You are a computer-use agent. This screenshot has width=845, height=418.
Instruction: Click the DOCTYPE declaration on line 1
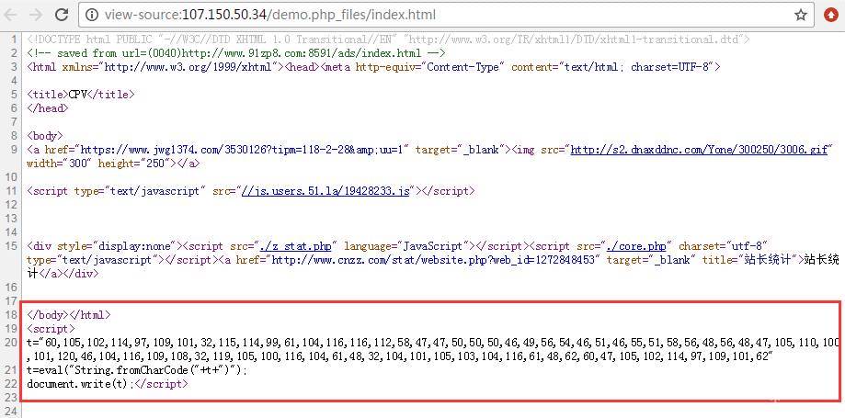[x=388, y=40]
